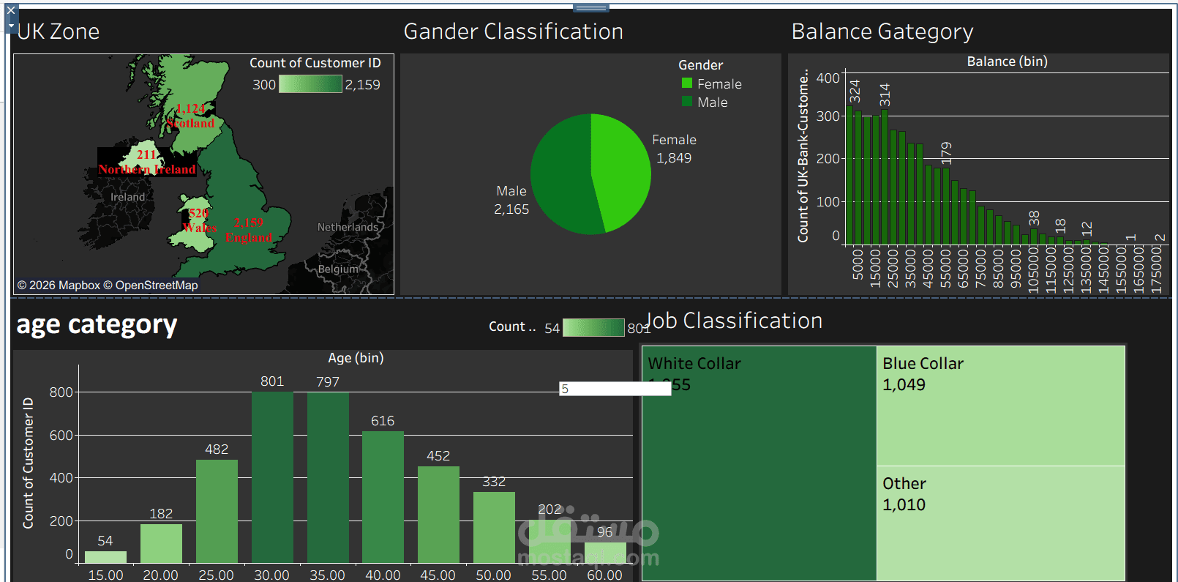Click the Count of Customer ID legend title
1178x582 pixels.
[315, 63]
